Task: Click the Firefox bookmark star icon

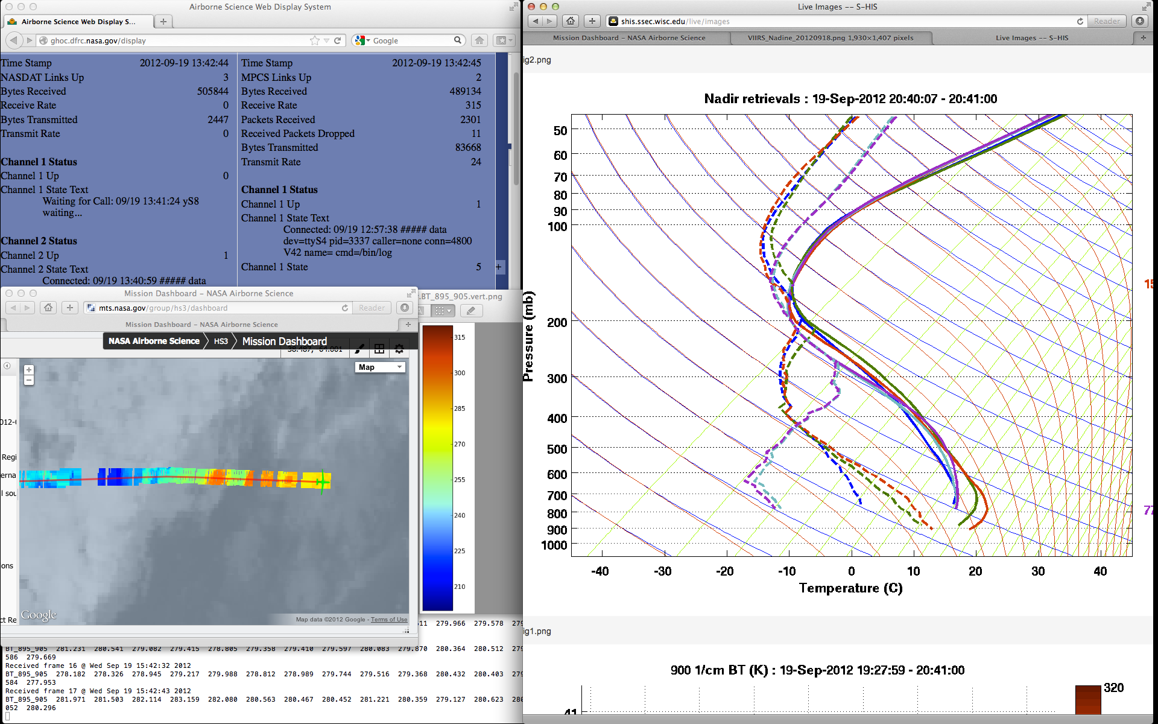Action: coord(314,40)
